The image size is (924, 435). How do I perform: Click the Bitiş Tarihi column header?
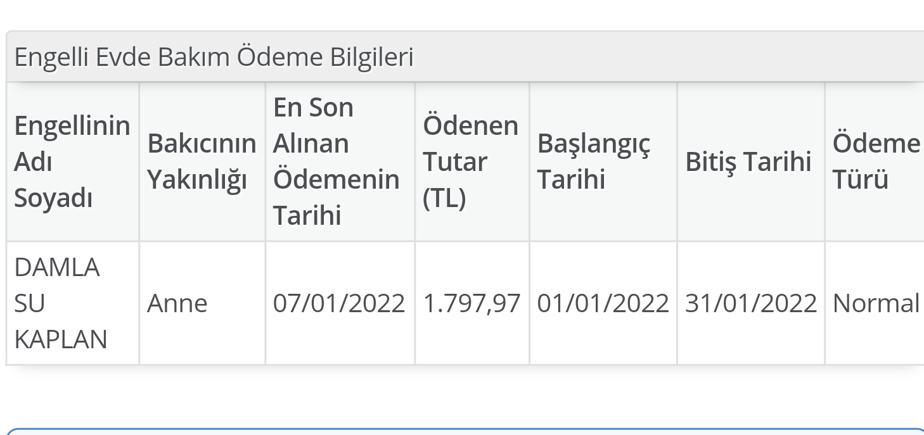[x=748, y=162]
